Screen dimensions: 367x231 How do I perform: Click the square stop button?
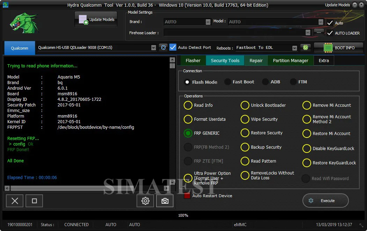pos(34,201)
